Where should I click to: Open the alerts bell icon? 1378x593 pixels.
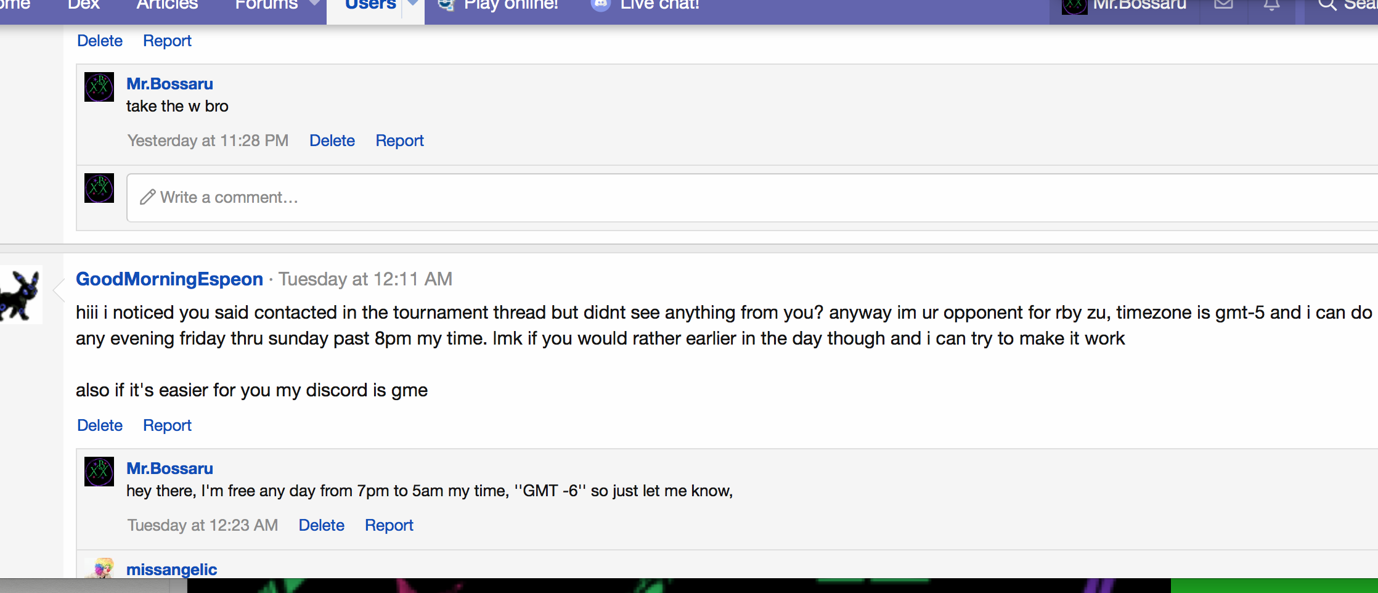(x=1271, y=5)
